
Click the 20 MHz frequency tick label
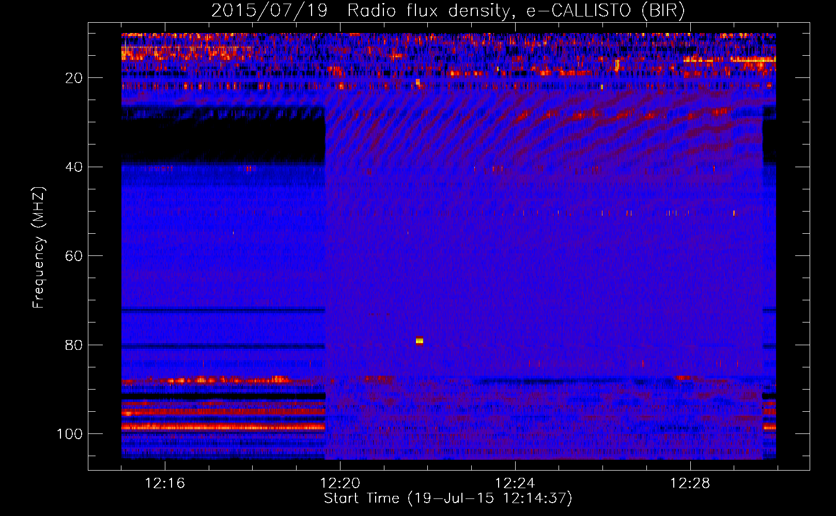[74, 78]
